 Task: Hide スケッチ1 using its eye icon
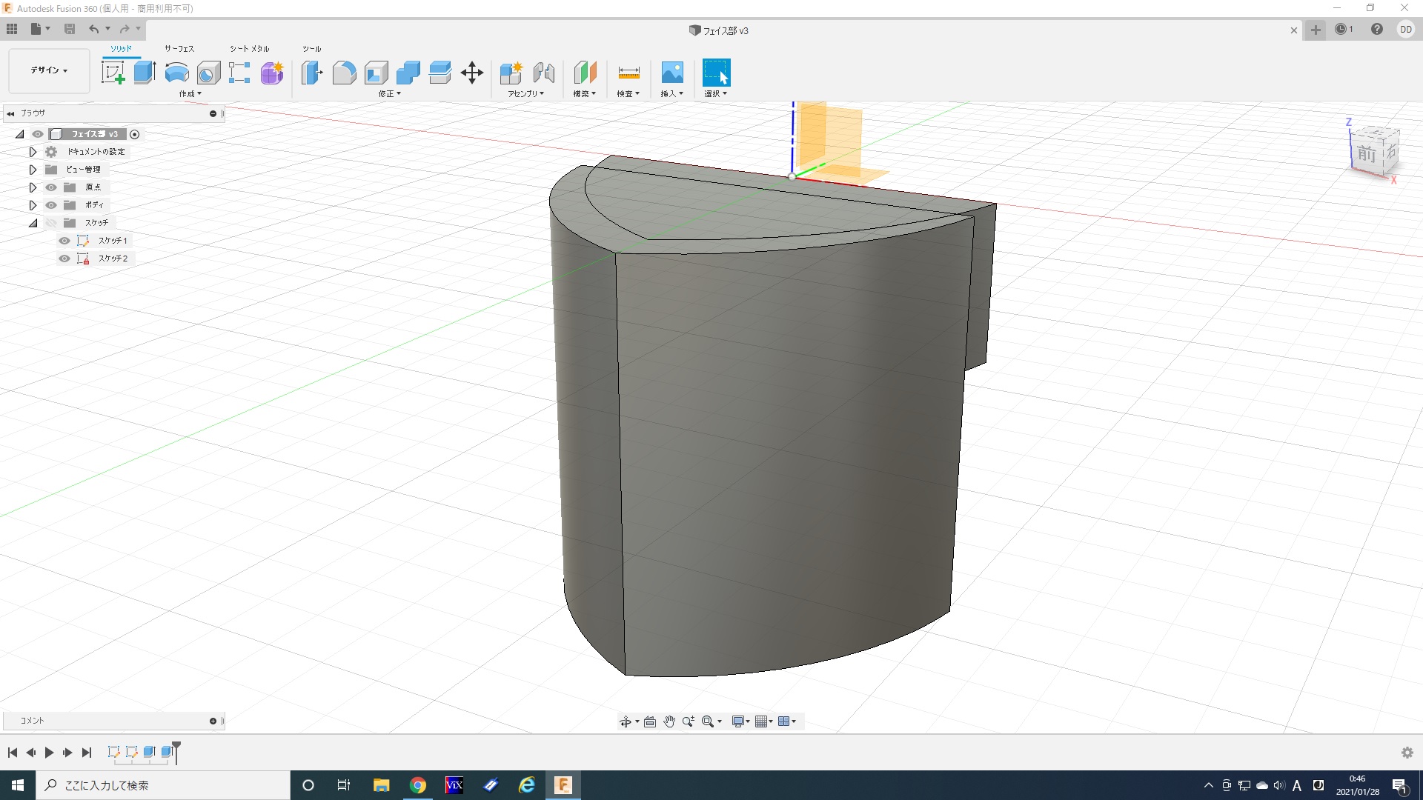tap(64, 241)
